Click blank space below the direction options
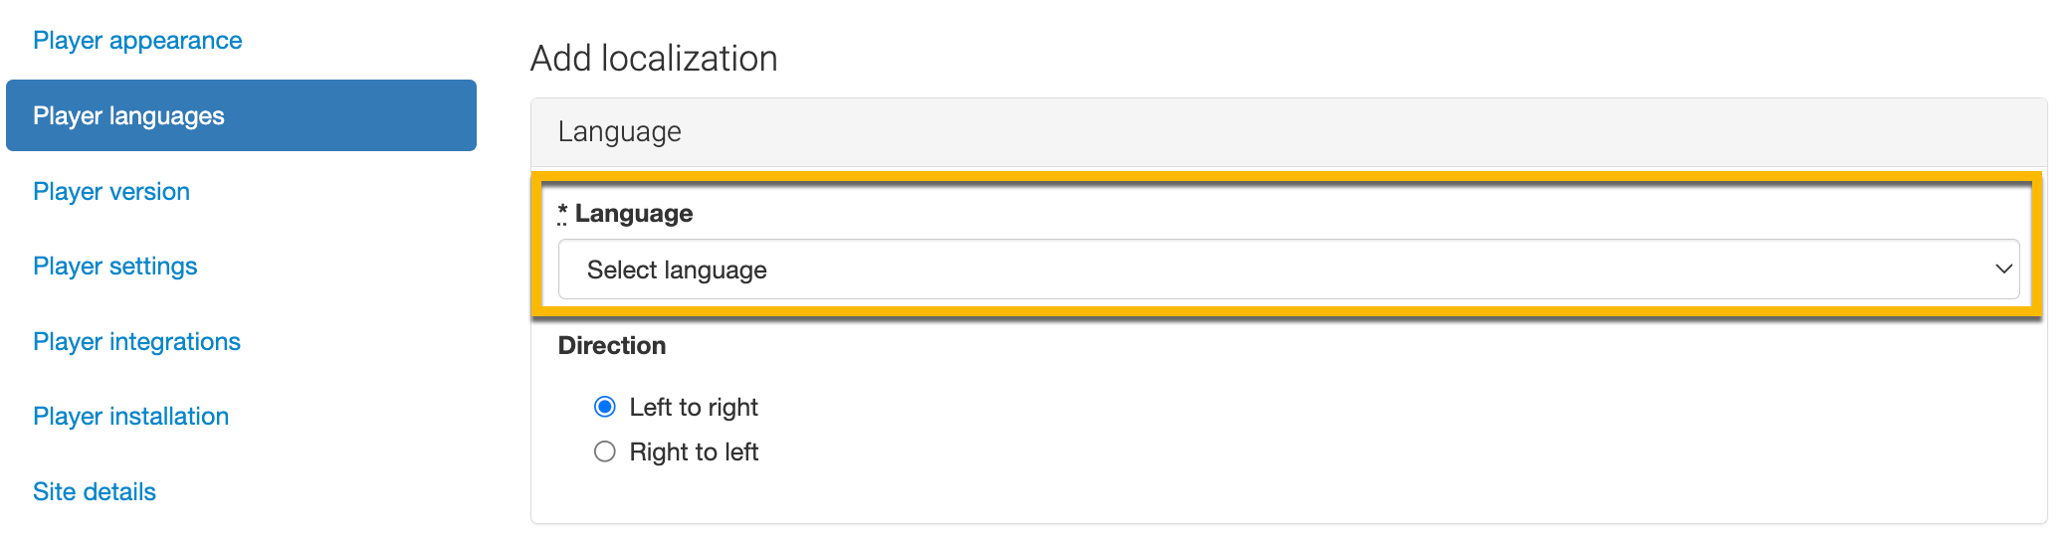The height and width of the screenshot is (541, 2068). (x=1288, y=493)
